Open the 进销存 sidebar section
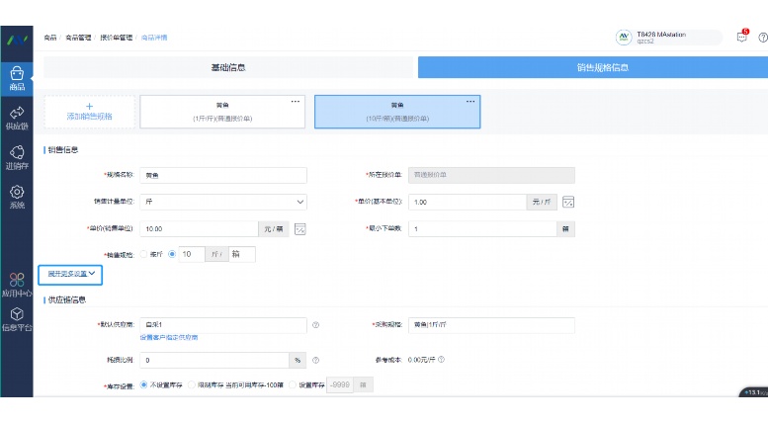 (x=17, y=158)
